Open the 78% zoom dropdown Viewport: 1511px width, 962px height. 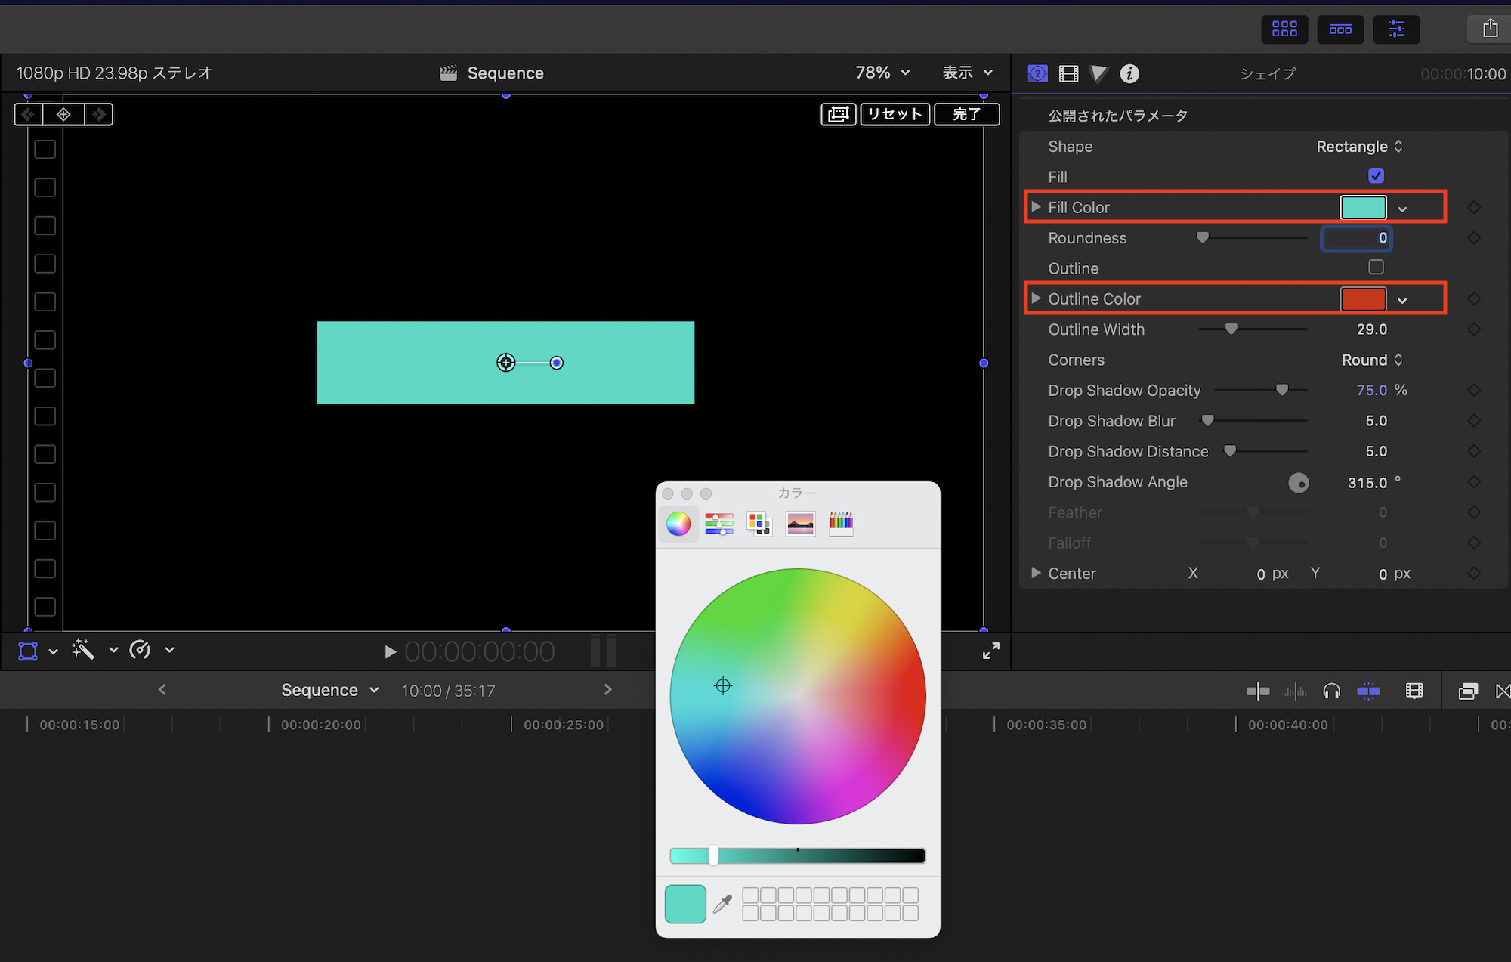tap(882, 73)
